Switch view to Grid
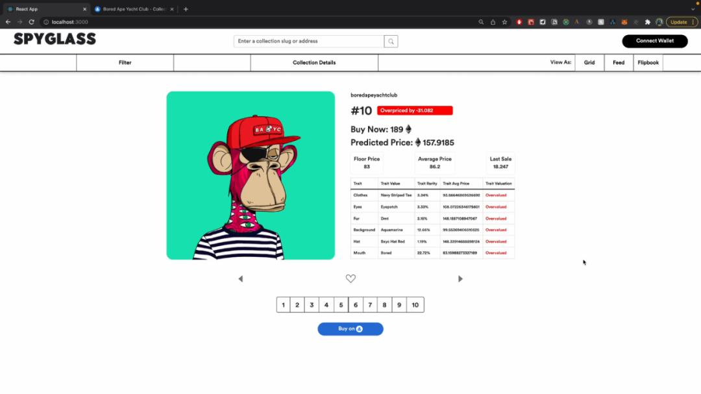The image size is (701, 394). 589,63
